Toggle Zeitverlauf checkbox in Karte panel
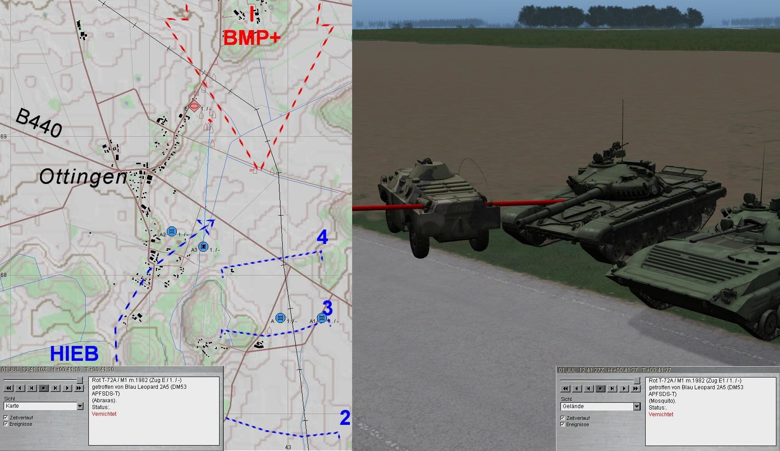 pyautogui.click(x=6, y=418)
